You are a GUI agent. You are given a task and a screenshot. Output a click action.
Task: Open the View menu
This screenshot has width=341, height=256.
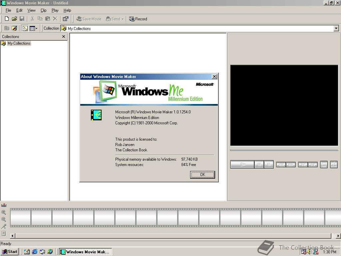[x=31, y=10]
